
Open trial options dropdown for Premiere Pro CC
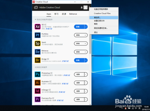(x=86, y=99)
